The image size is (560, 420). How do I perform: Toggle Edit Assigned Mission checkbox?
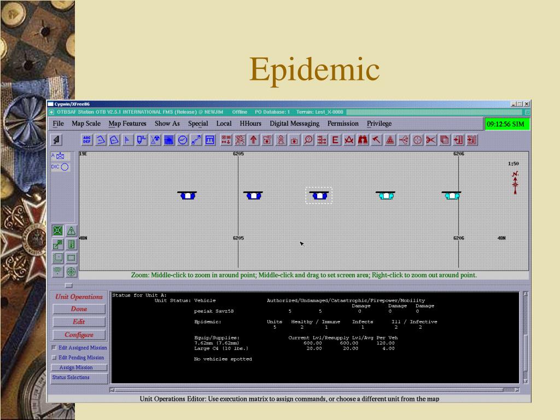point(54,347)
